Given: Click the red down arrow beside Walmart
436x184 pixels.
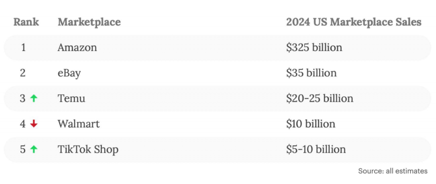Looking at the screenshot, I should tap(34, 124).
